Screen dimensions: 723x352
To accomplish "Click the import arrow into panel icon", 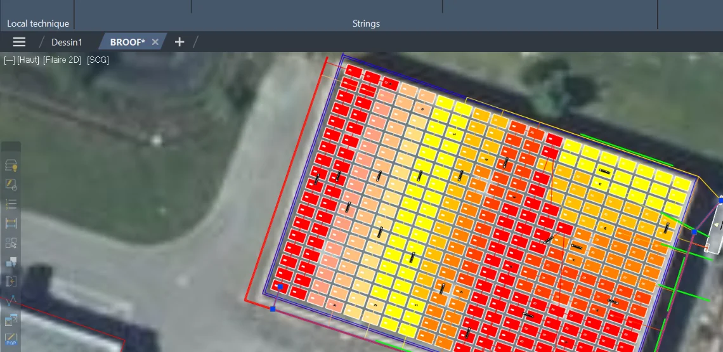I will 11,281.
